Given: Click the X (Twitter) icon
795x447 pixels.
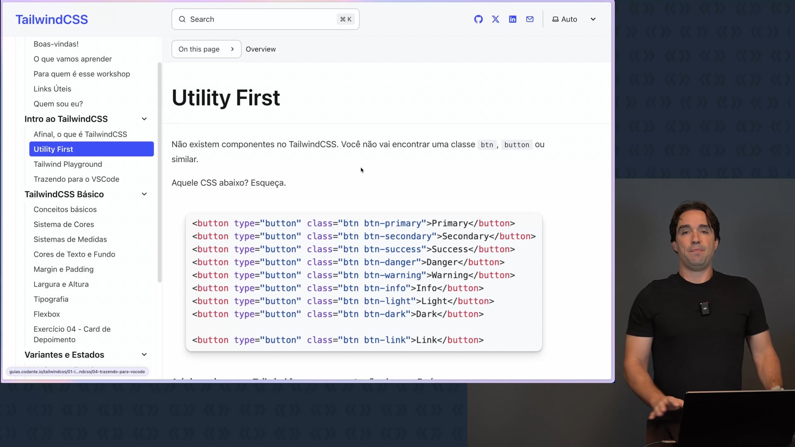Looking at the screenshot, I should tap(495, 19).
